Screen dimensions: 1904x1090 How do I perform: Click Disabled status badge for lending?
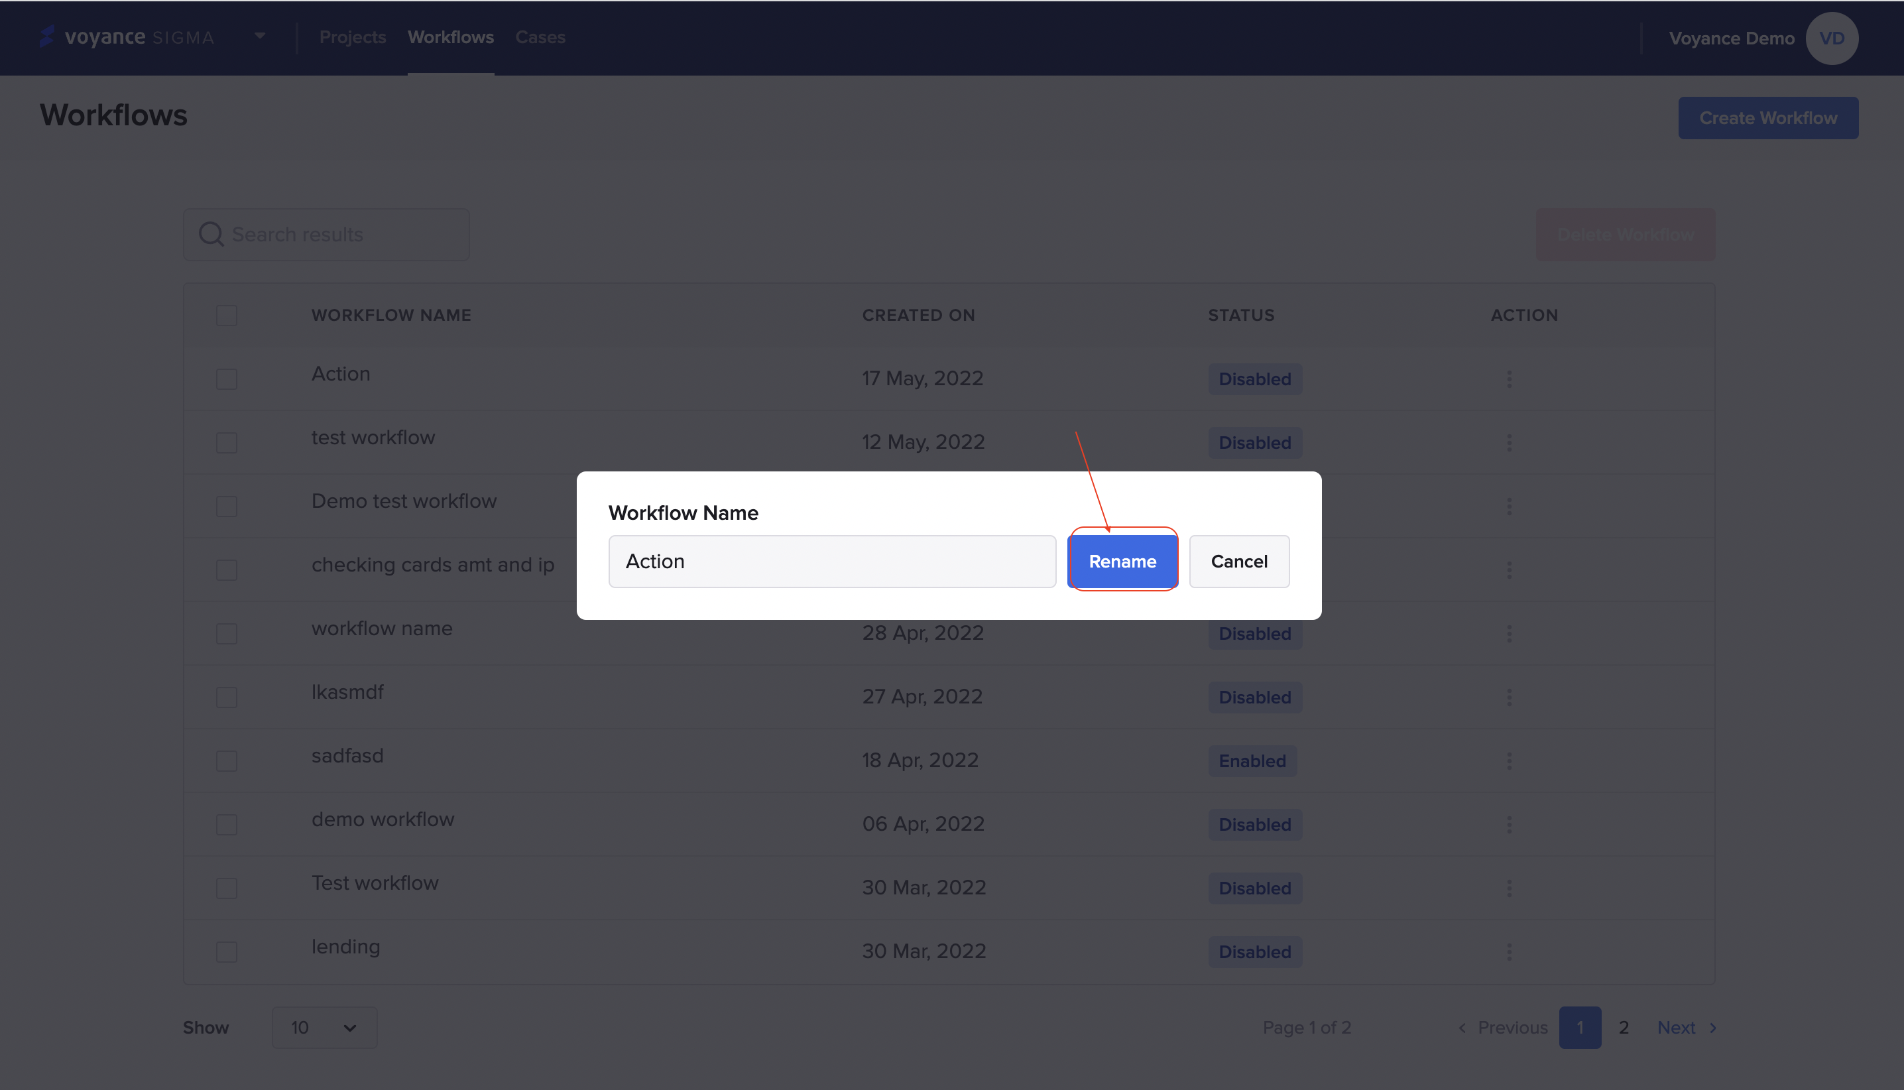tap(1255, 951)
